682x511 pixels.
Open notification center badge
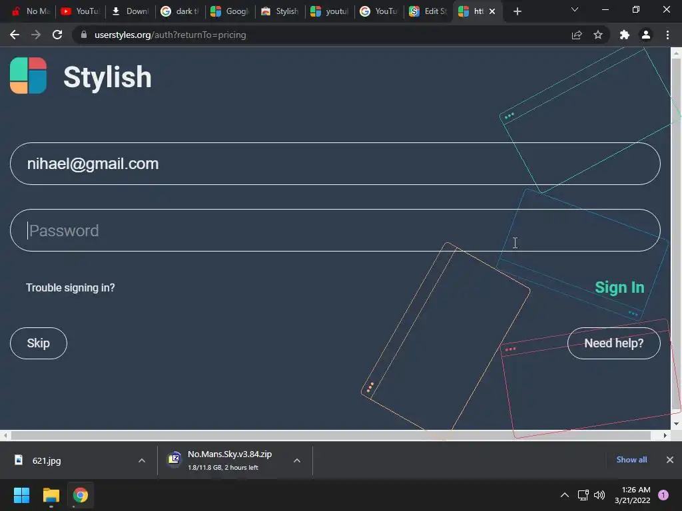[663, 495]
